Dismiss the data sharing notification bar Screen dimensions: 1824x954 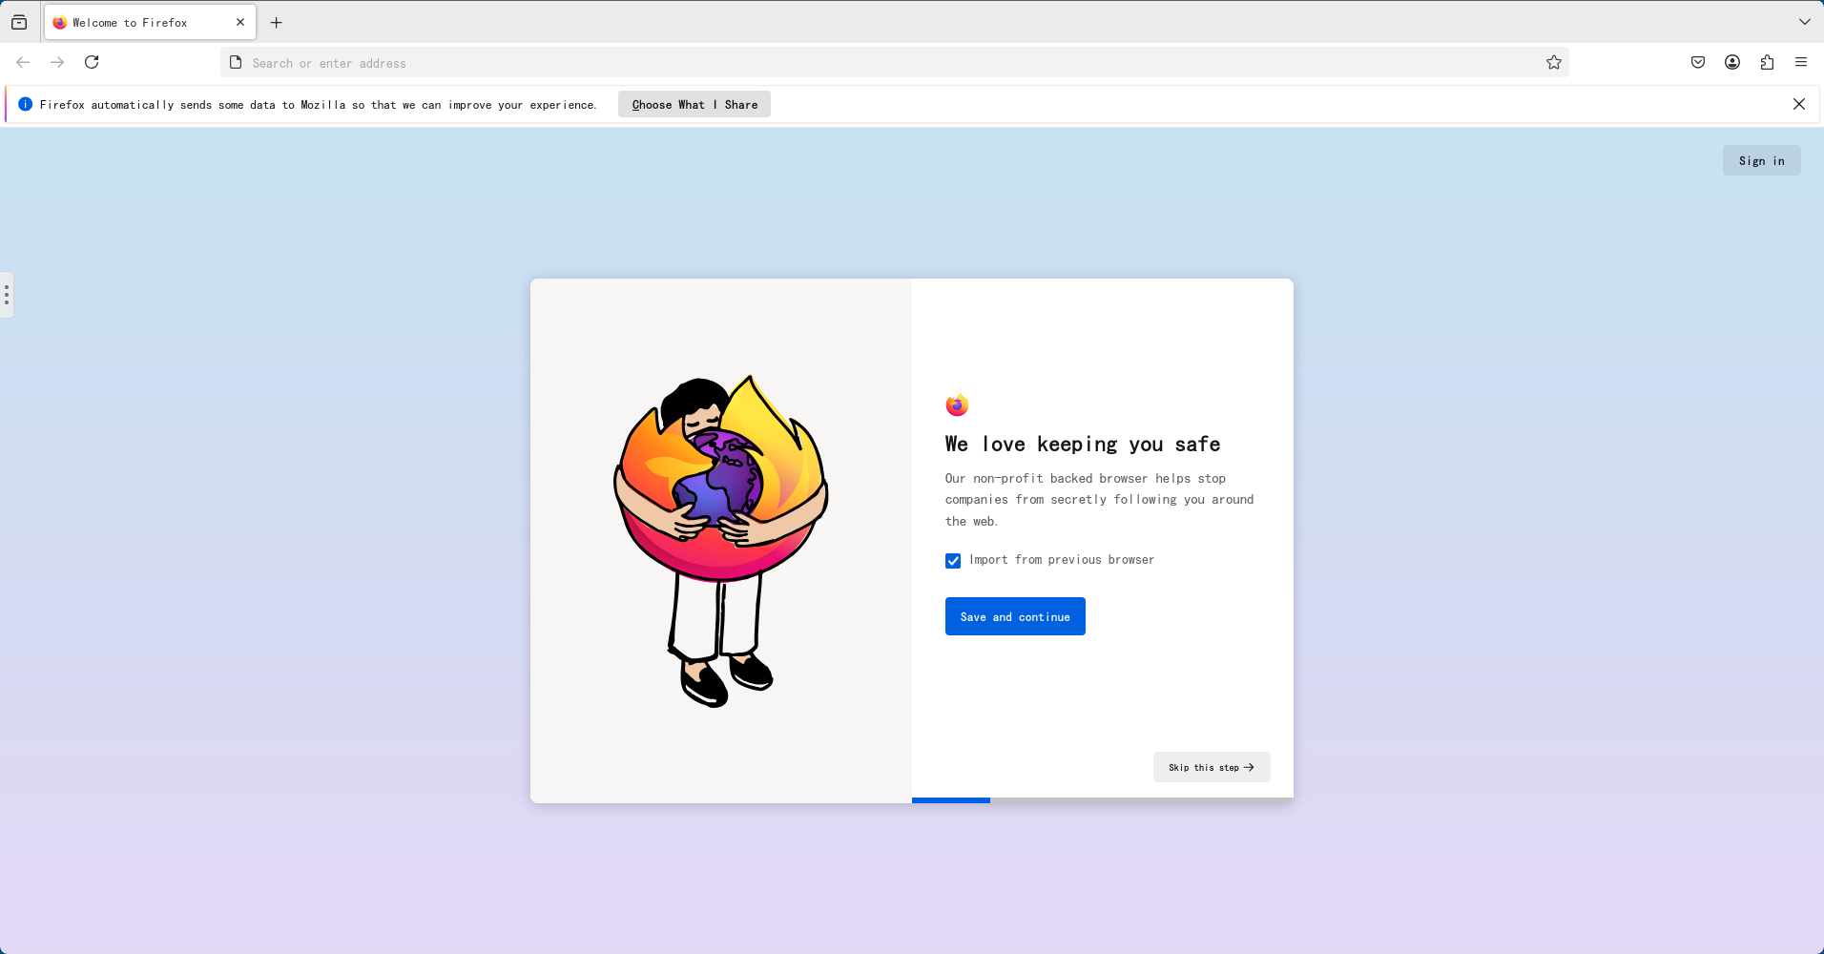[x=1799, y=104]
